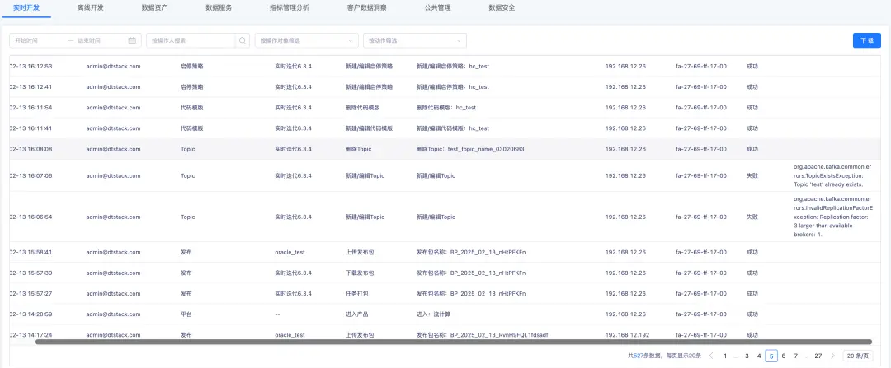The width and height of the screenshot is (891, 368).
Task: Jump to page 4
Action: (759, 356)
